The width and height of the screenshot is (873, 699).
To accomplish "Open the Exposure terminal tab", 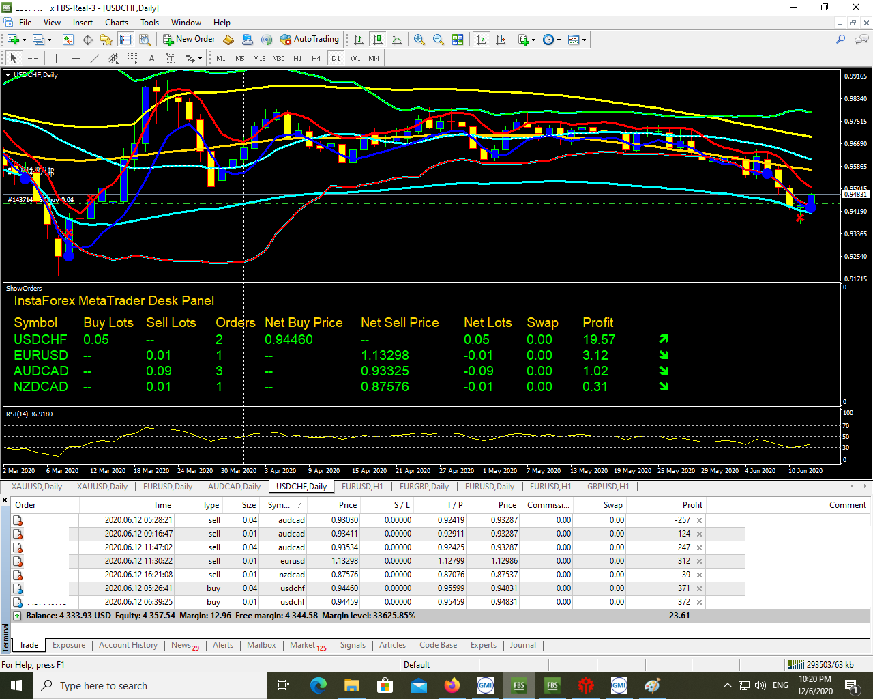I will 69,645.
